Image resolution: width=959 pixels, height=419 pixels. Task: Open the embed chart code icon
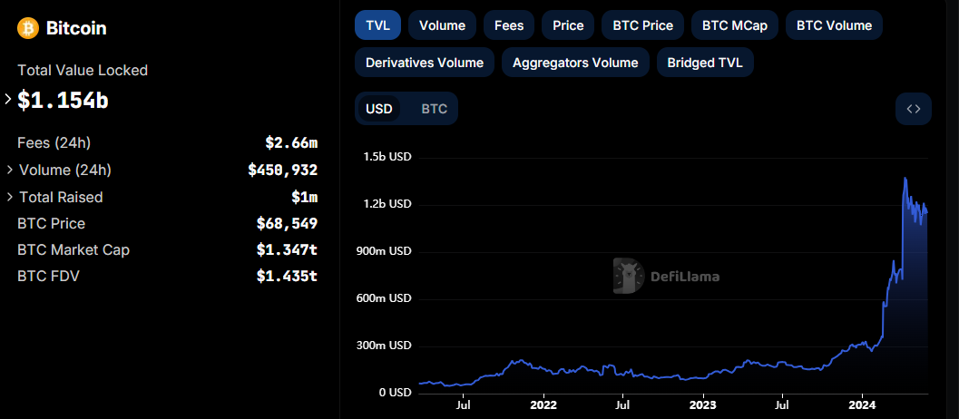click(x=913, y=109)
